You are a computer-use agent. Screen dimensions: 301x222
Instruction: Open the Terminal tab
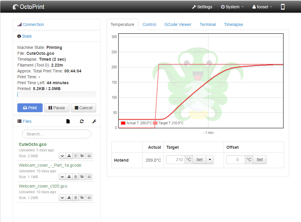point(208,24)
